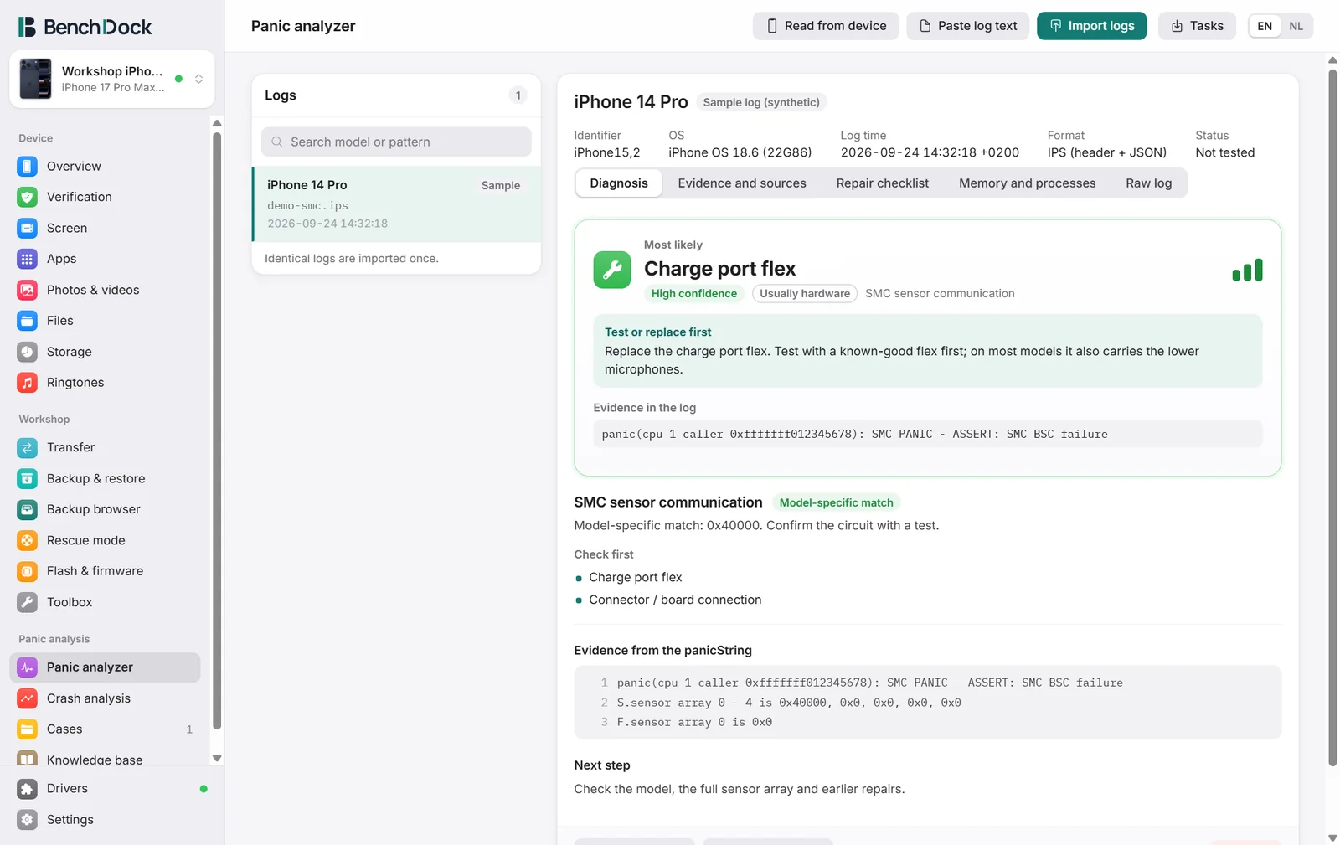
Task: Switch to Evidence and sources tab
Action: pyautogui.click(x=742, y=183)
